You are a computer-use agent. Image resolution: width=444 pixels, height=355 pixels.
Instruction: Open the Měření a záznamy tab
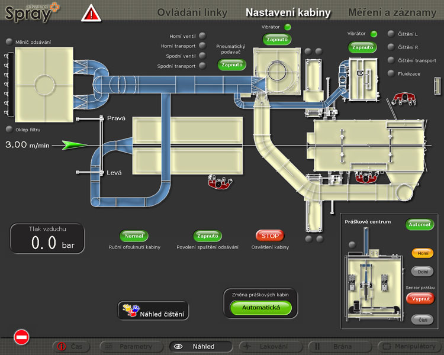392,12
